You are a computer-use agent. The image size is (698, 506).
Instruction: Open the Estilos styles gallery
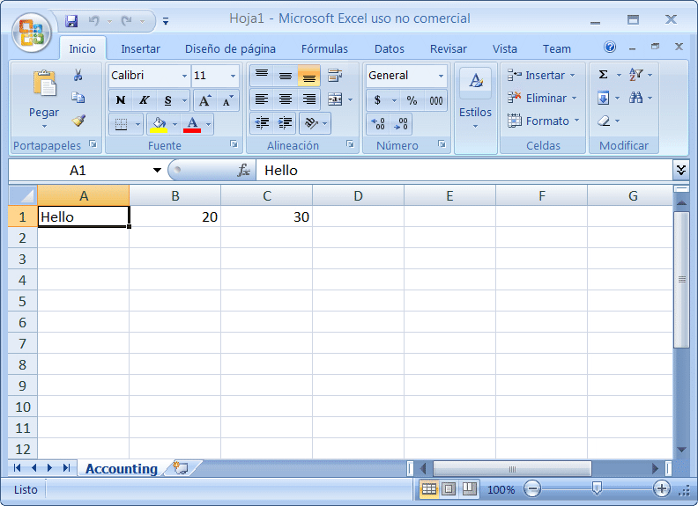click(x=475, y=99)
